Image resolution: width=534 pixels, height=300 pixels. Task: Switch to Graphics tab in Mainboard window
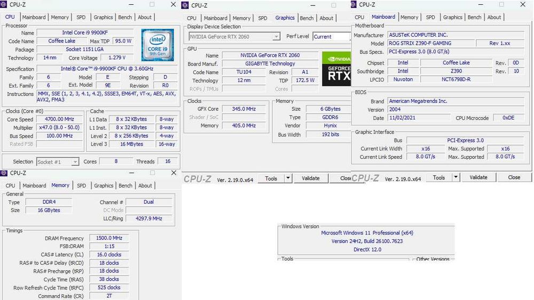(x=453, y=17)
